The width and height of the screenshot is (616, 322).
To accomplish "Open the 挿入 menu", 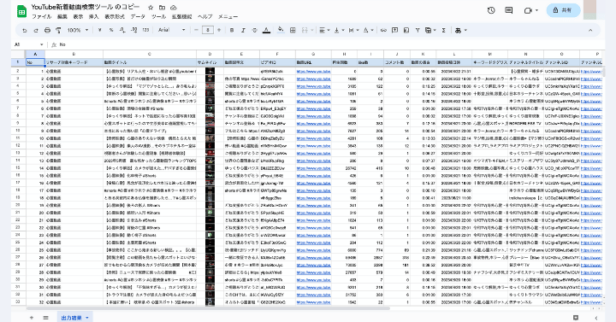I will (93, 17).
